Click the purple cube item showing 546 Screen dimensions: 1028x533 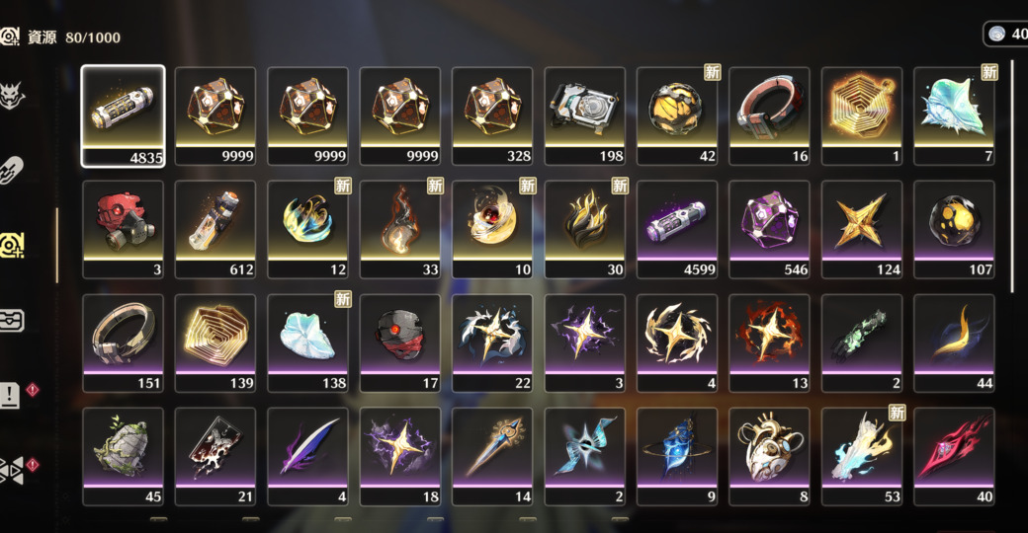click(x=770, y=230)
